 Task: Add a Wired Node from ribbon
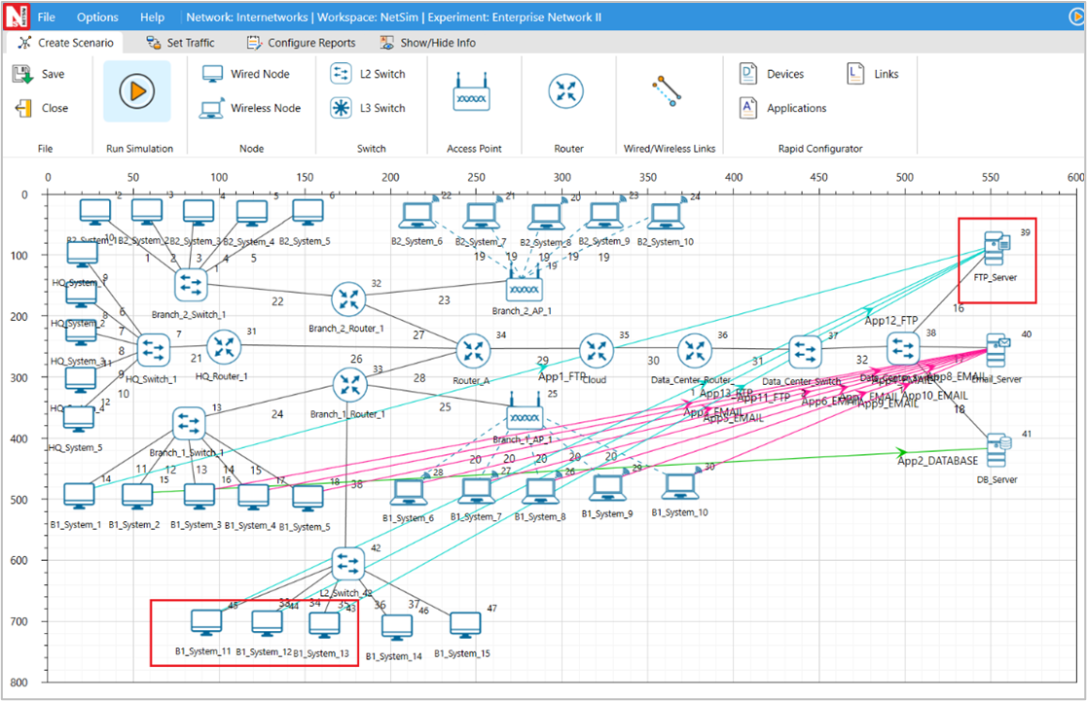coord(245,74)
